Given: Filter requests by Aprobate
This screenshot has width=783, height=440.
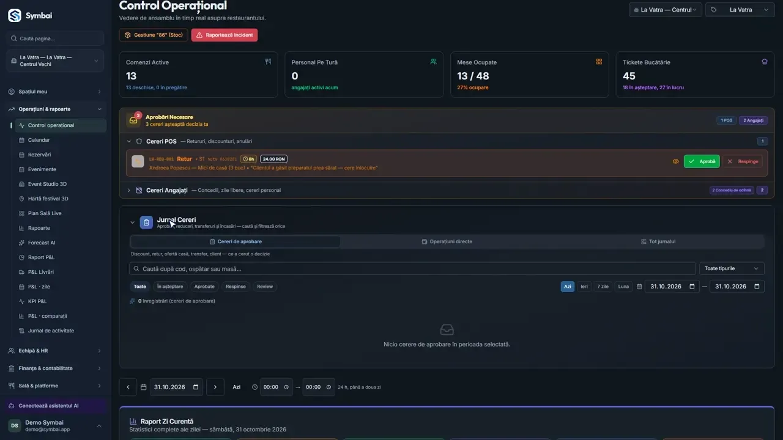Looking at the screenshot, I should coord(204,287).
